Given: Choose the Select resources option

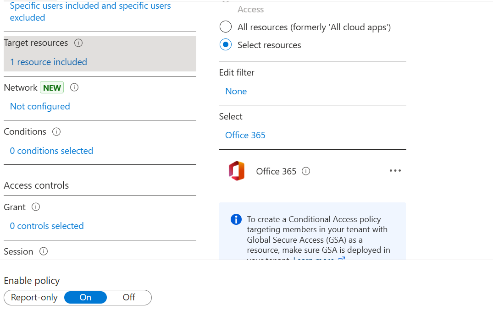Looking at the screenshot, I should pyautogui.click(x=225, y=44).
